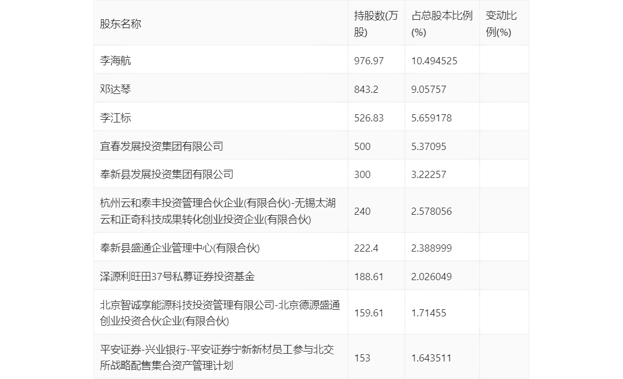Select shareholder name 邓达琴
The image size is (623, 379).
(x=115, y=90)
